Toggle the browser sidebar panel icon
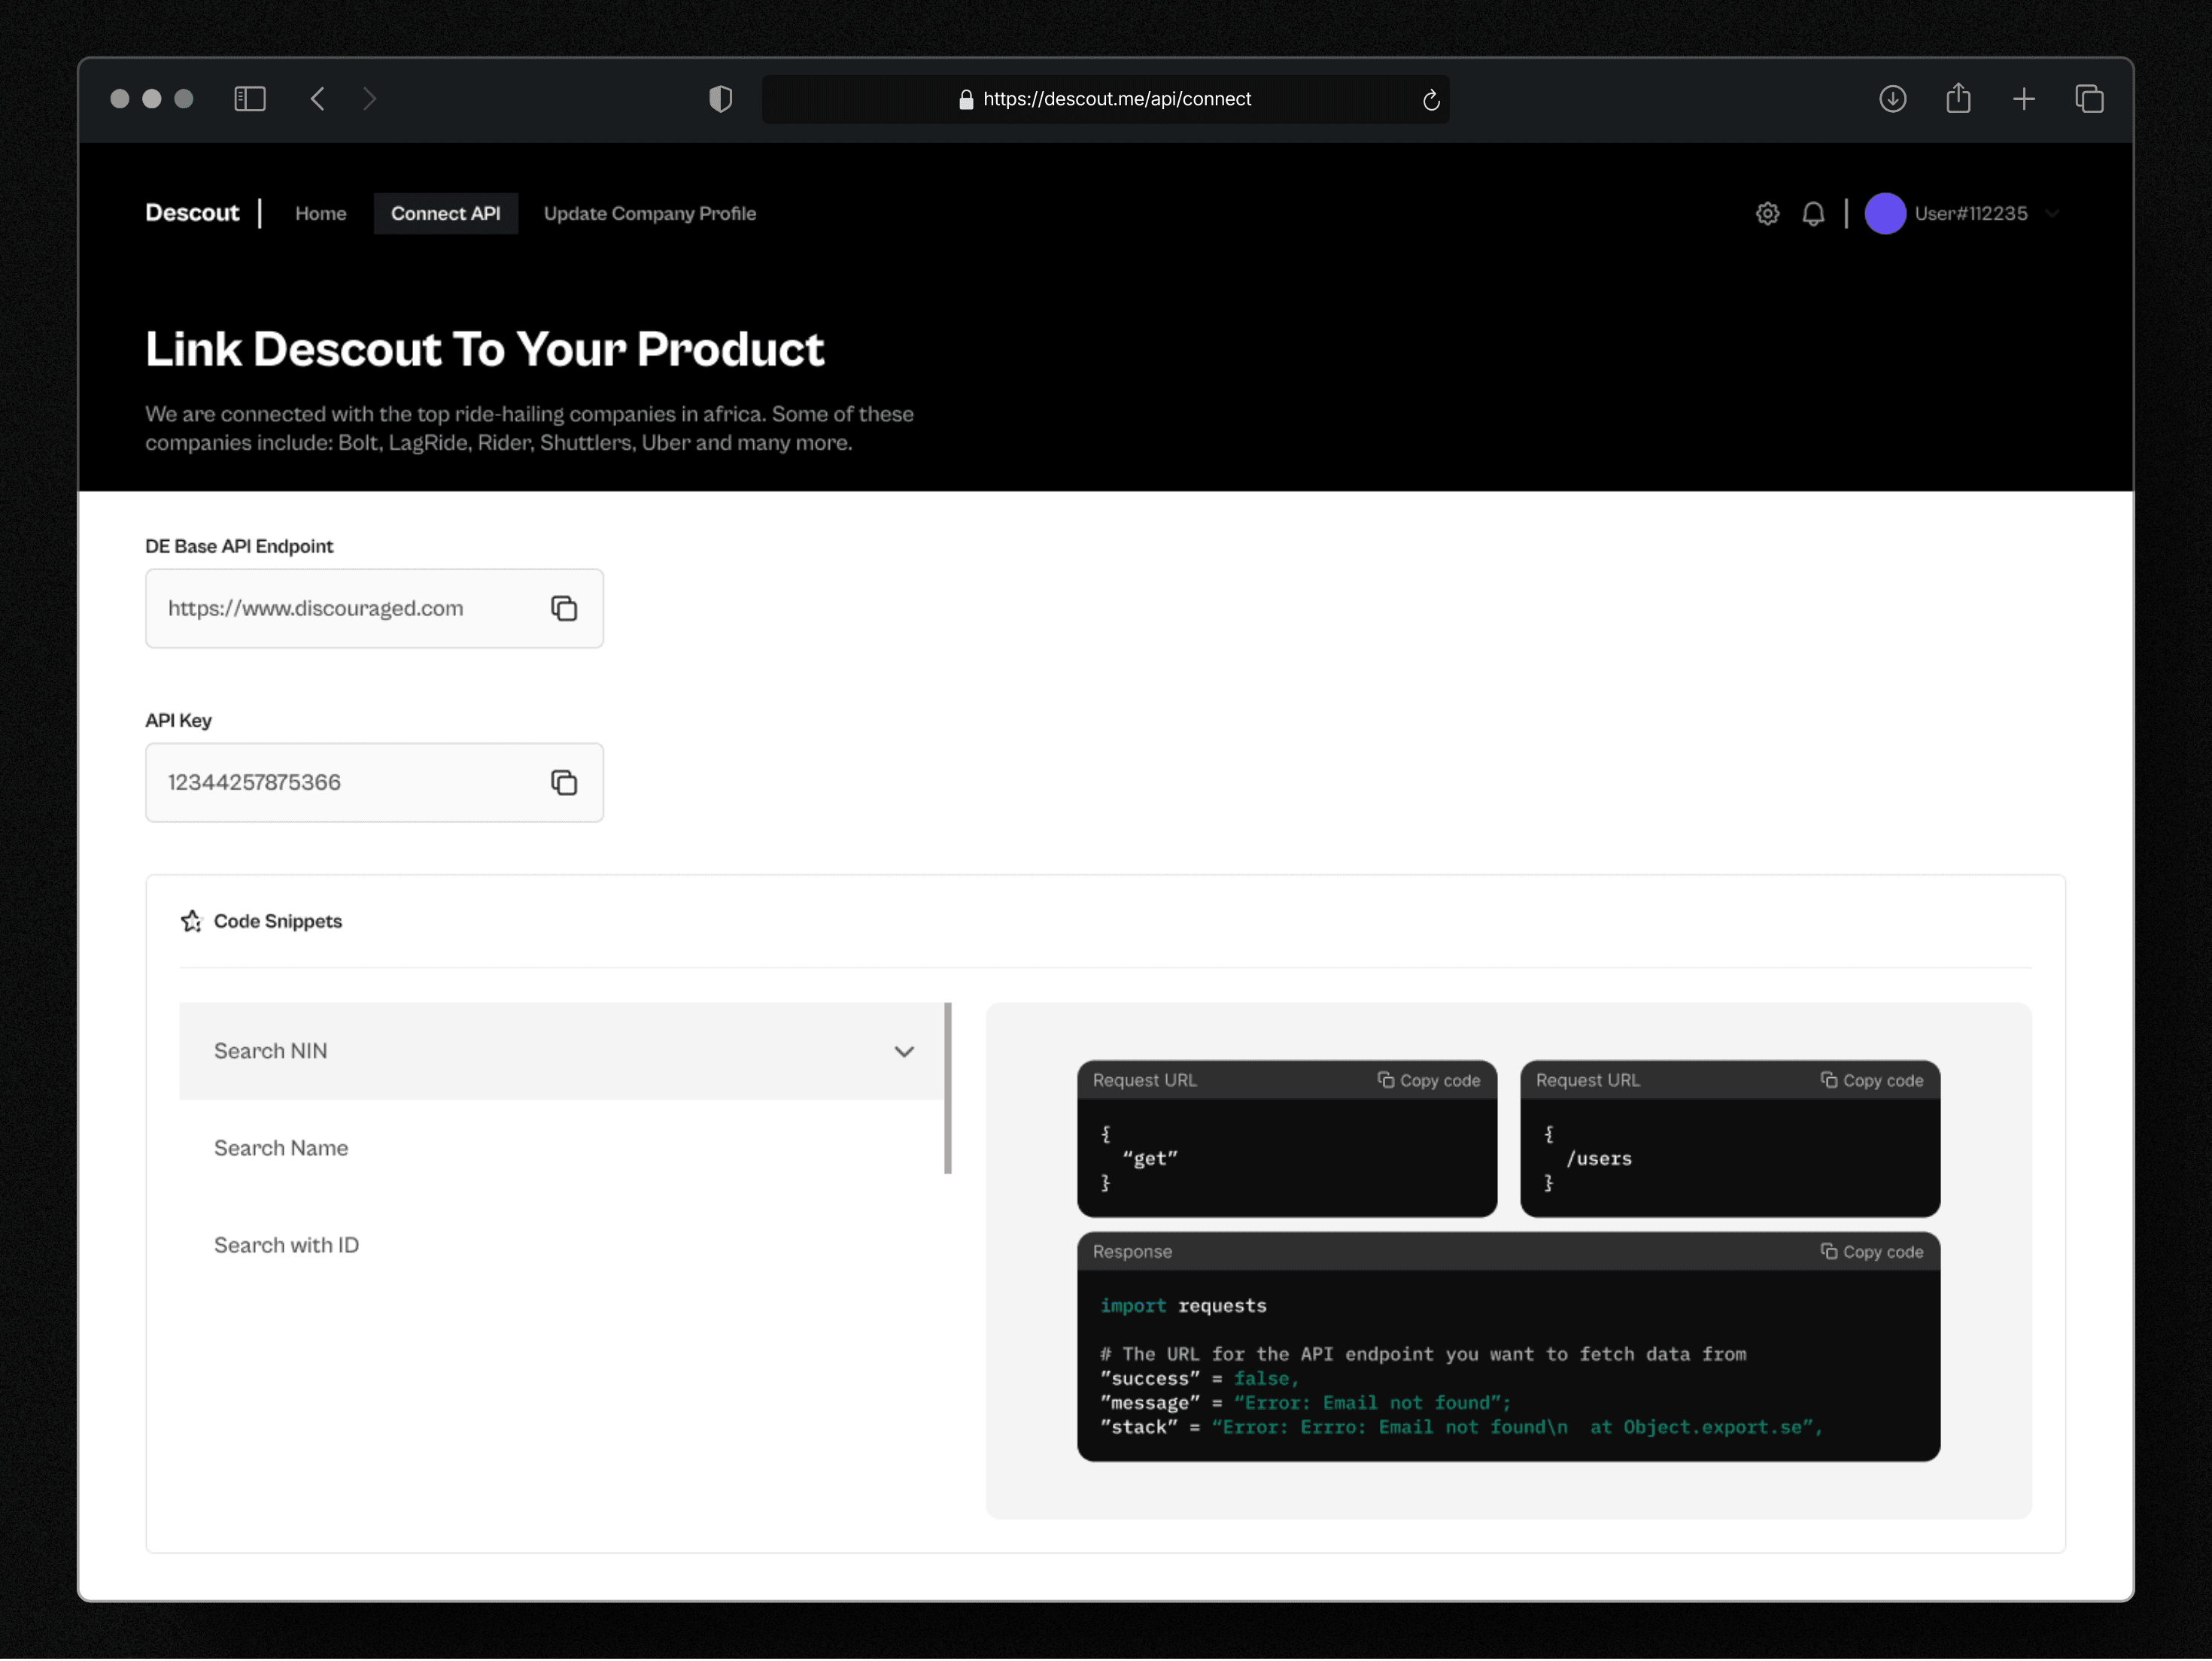The width and height of the screenshot is (2212, 1661). (x=249, y=99)
